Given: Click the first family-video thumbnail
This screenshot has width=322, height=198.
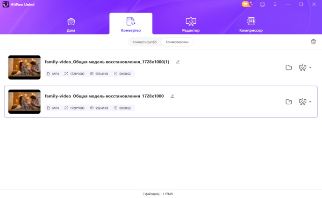Looking at the screenshot, I should tap(24, 68).
